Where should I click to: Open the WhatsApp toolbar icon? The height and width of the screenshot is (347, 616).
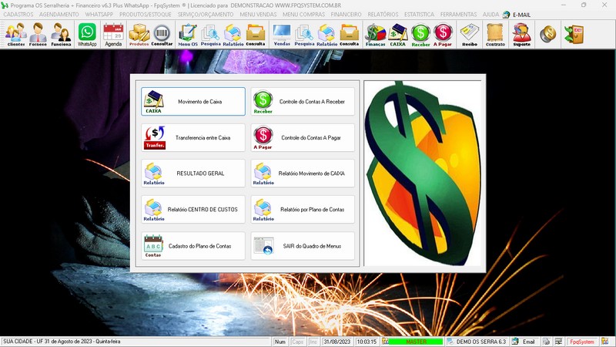pyautogui.click(x=88, y=34)
